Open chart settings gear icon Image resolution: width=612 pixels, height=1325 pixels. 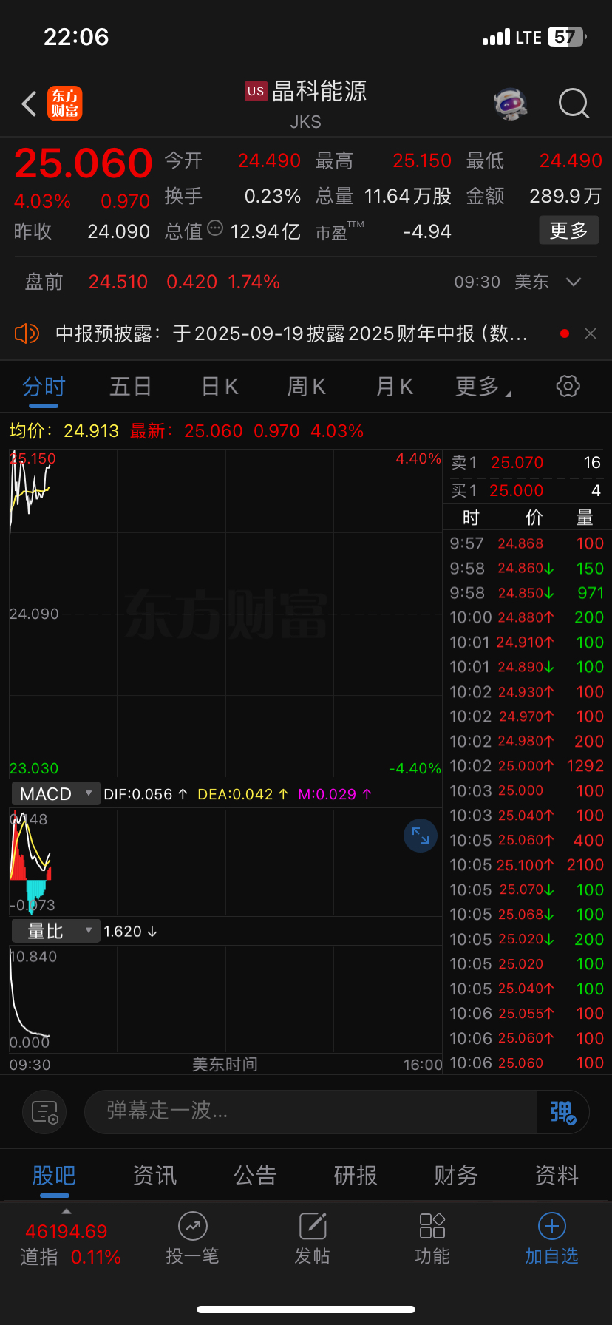tap(568, 385)
